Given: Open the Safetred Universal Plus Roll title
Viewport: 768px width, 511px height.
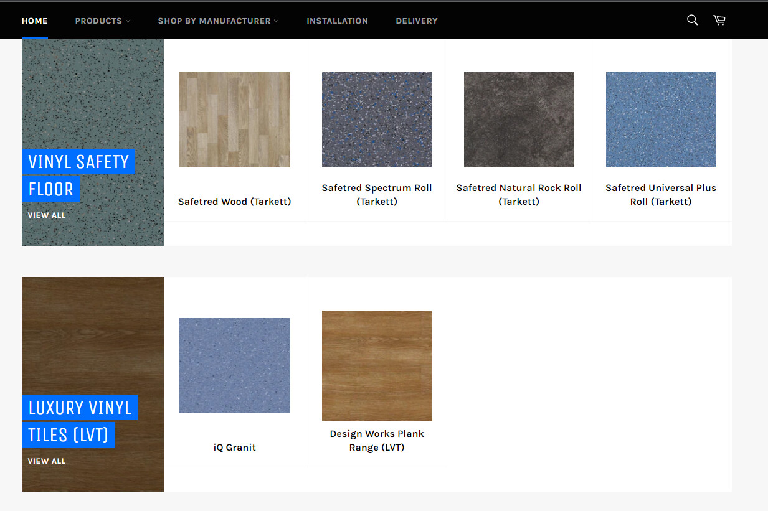Looking at the screenshot, I should (661, 195).
